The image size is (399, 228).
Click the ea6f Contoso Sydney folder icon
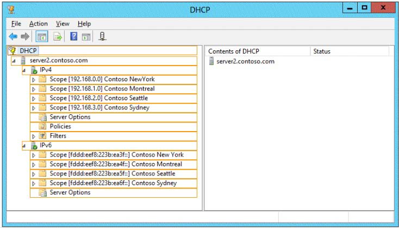click(42, 183)
